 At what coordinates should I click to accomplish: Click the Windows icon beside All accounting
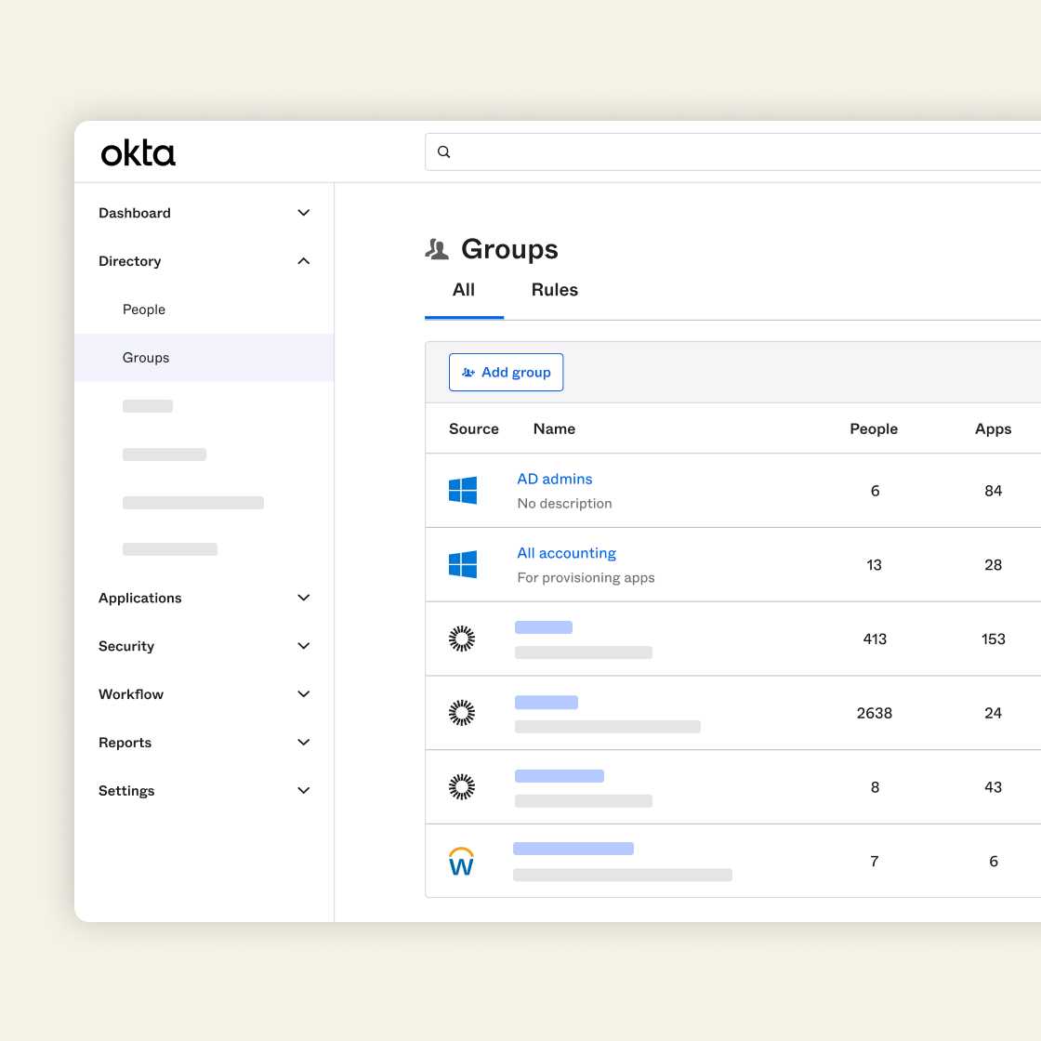pos(463,564)
